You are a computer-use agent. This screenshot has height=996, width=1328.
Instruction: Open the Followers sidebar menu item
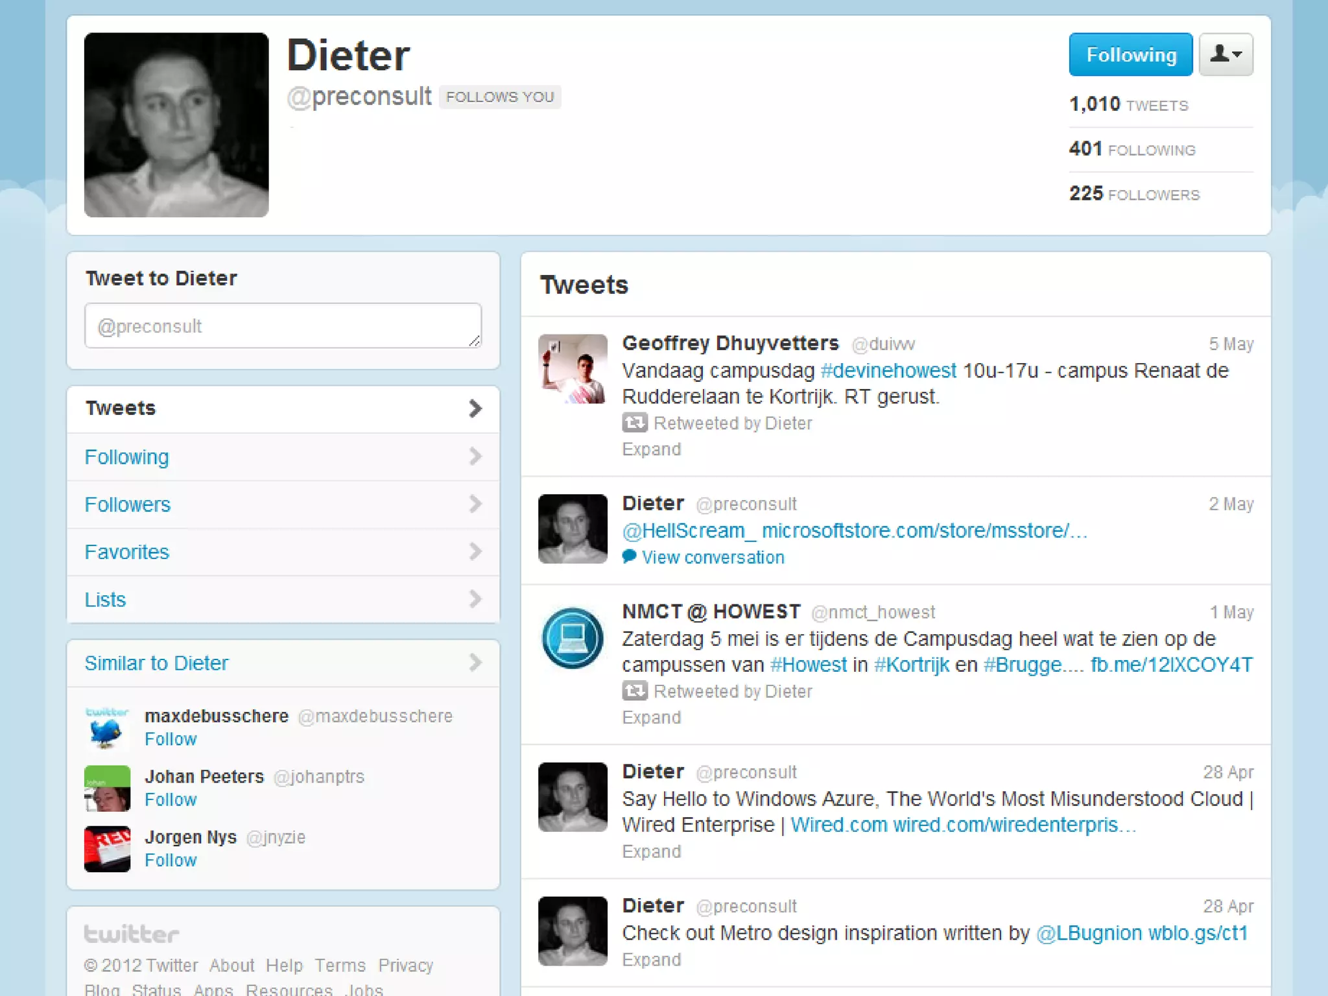[283, 504]
